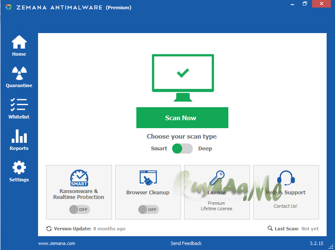Image resolution: width=335 pixels, height=250 pixels.
Task: Click the Version Update refresh icon
Action: pyautogui.click(x=49, y=229)
